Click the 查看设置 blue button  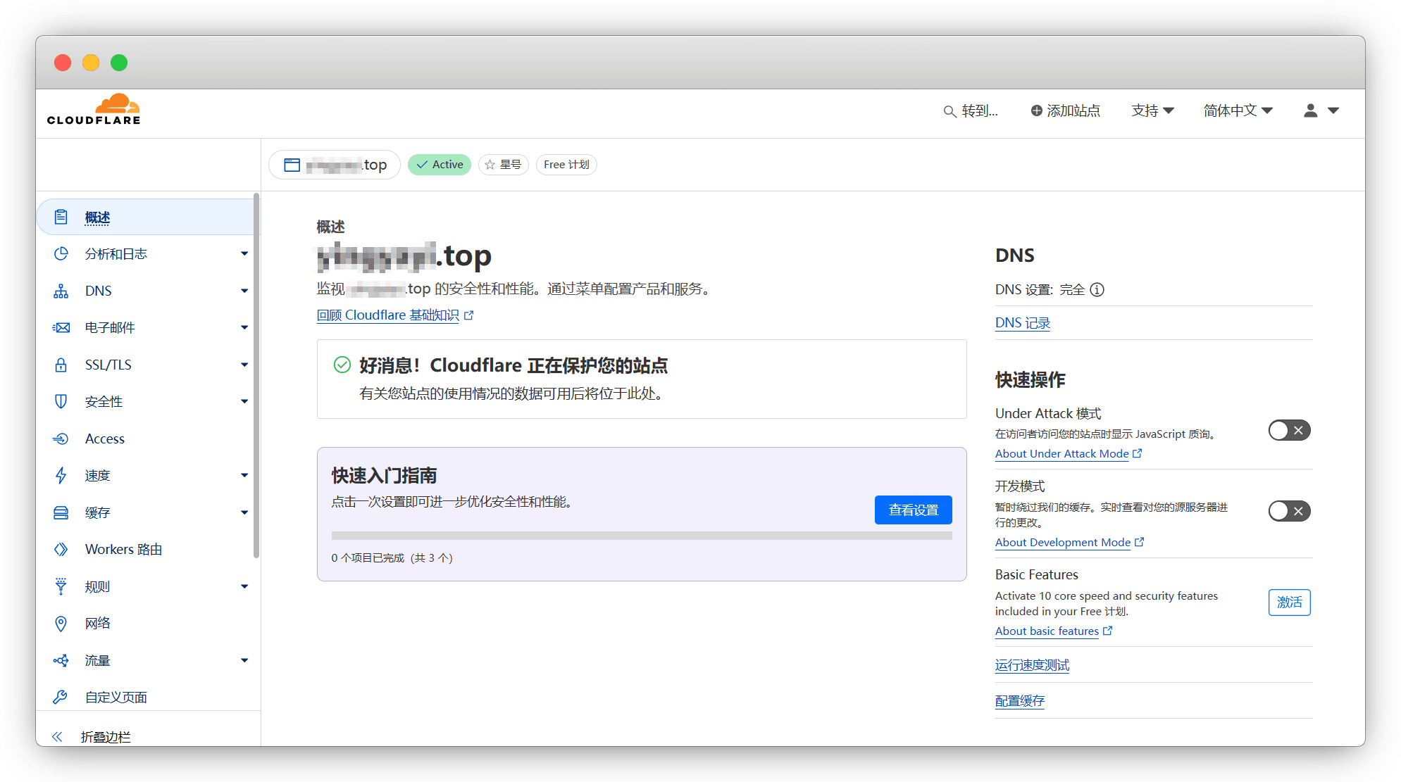pos(913,510)
